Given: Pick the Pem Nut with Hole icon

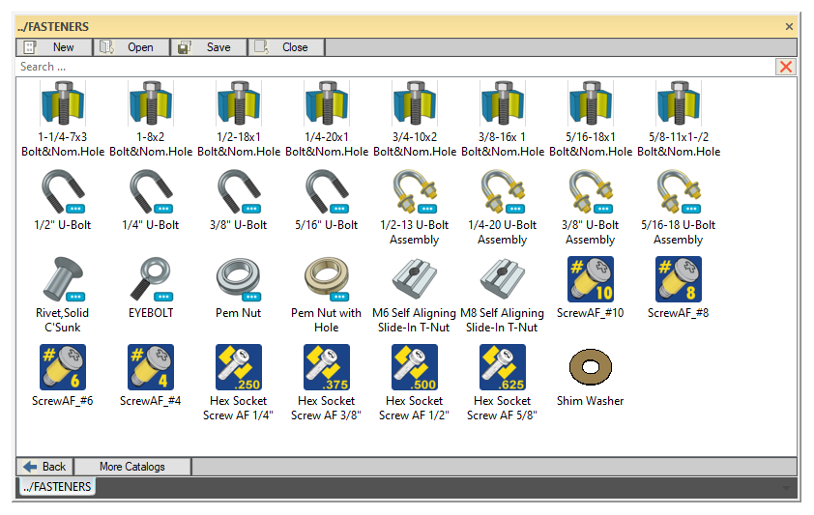Looking at the screenshot, I should pyautogui.click(x=327, y=279).
